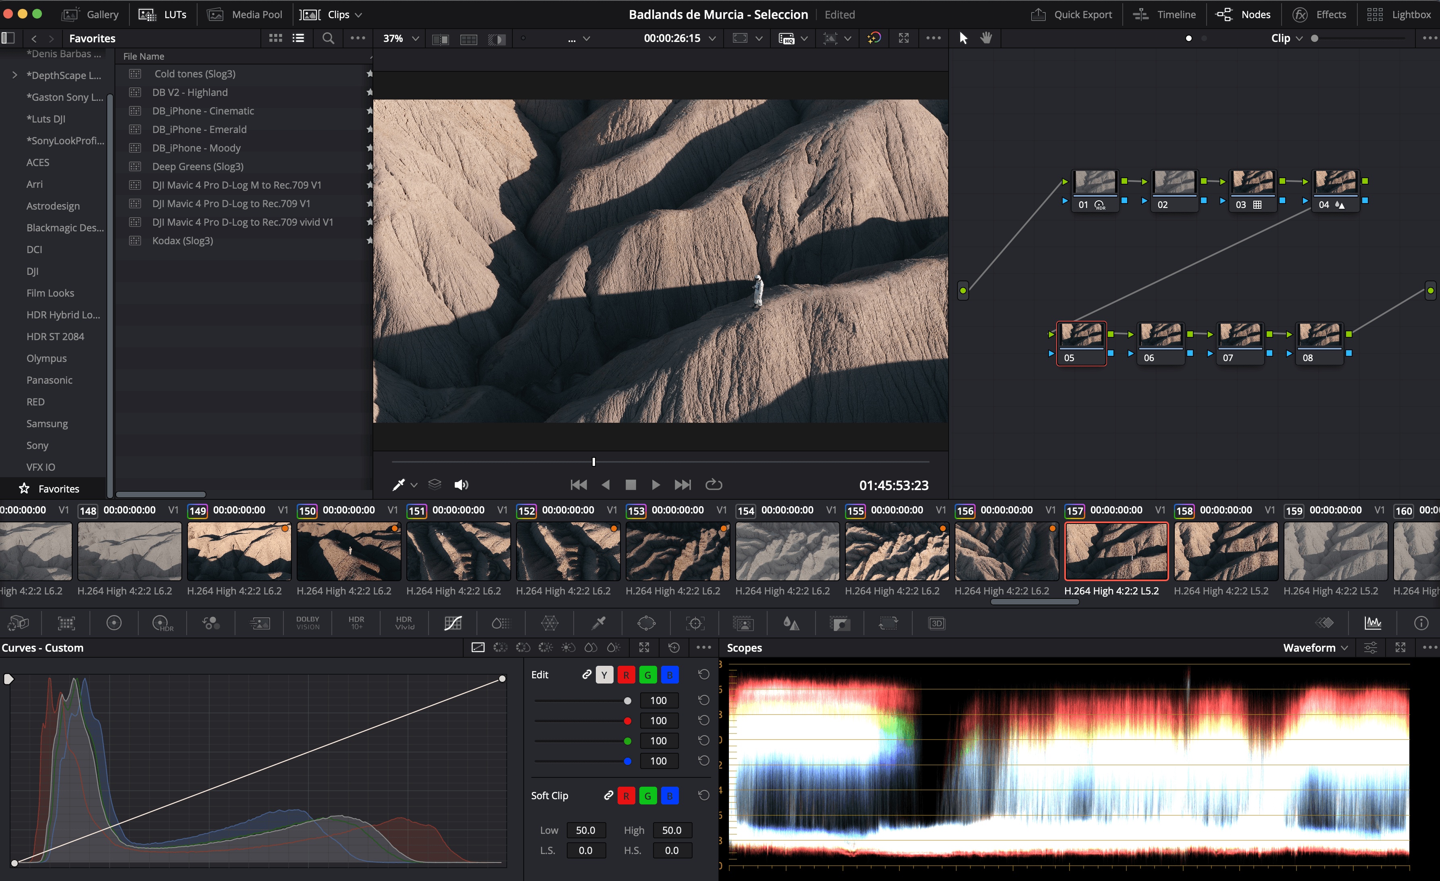Select clip 153 thumbnail in timeline
Screen dimensions: 1440x881
(x=677, y=551)
